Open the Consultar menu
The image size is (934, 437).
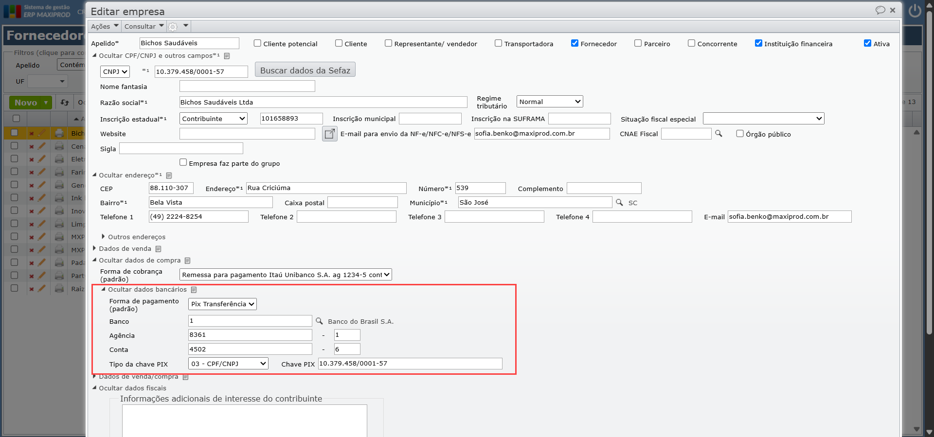(144, 26)
